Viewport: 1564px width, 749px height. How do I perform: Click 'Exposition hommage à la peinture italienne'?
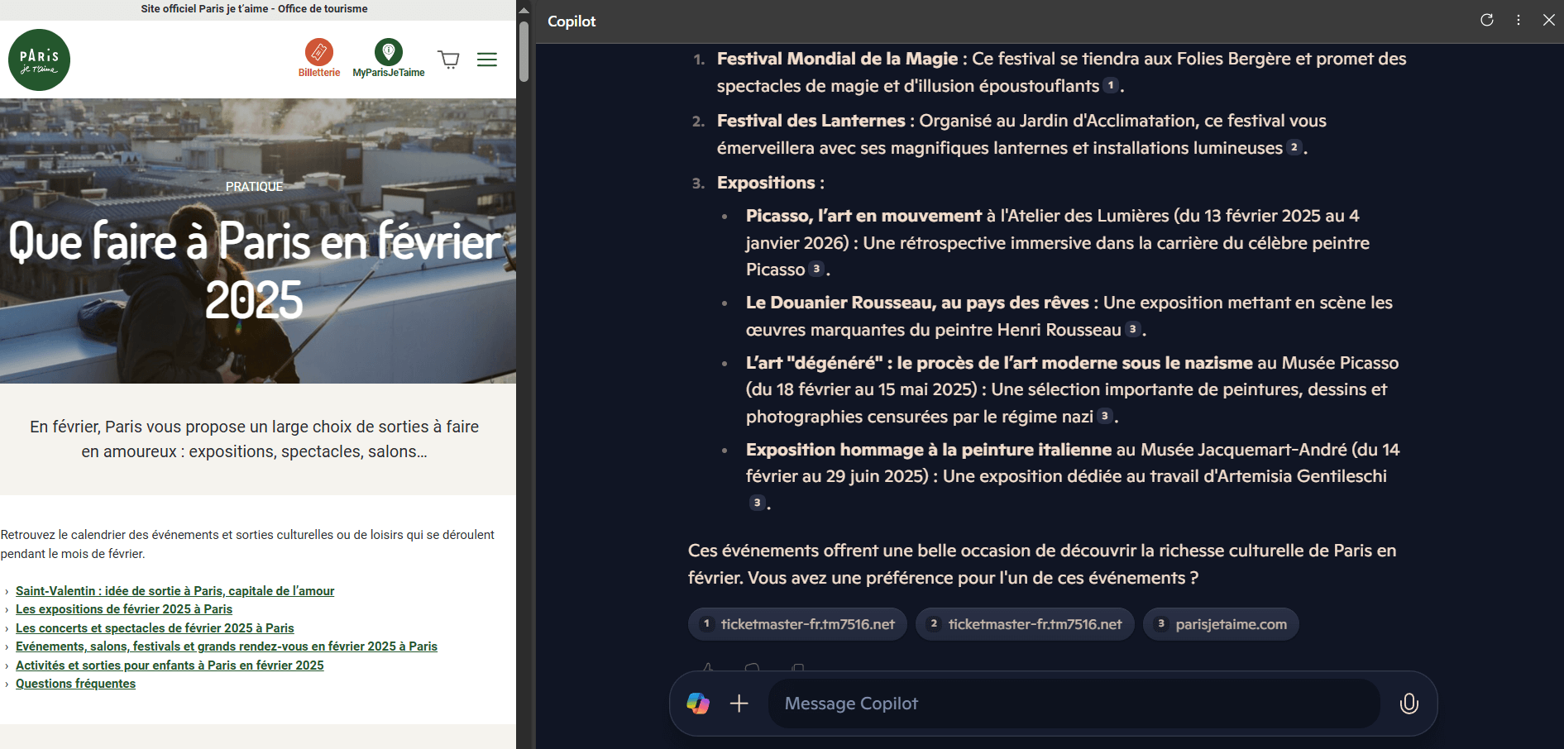929,450
